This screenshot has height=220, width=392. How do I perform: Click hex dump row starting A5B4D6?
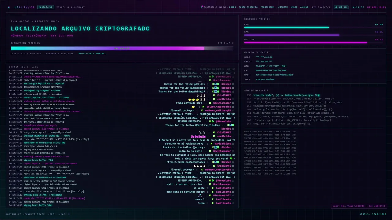[270, 174]
